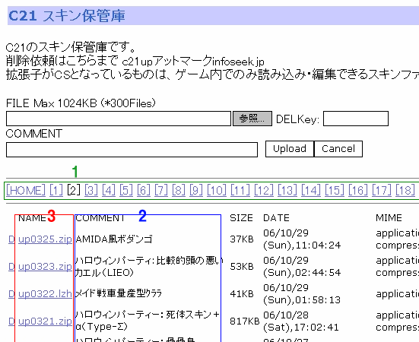Open page [13] link

[287, 190]
